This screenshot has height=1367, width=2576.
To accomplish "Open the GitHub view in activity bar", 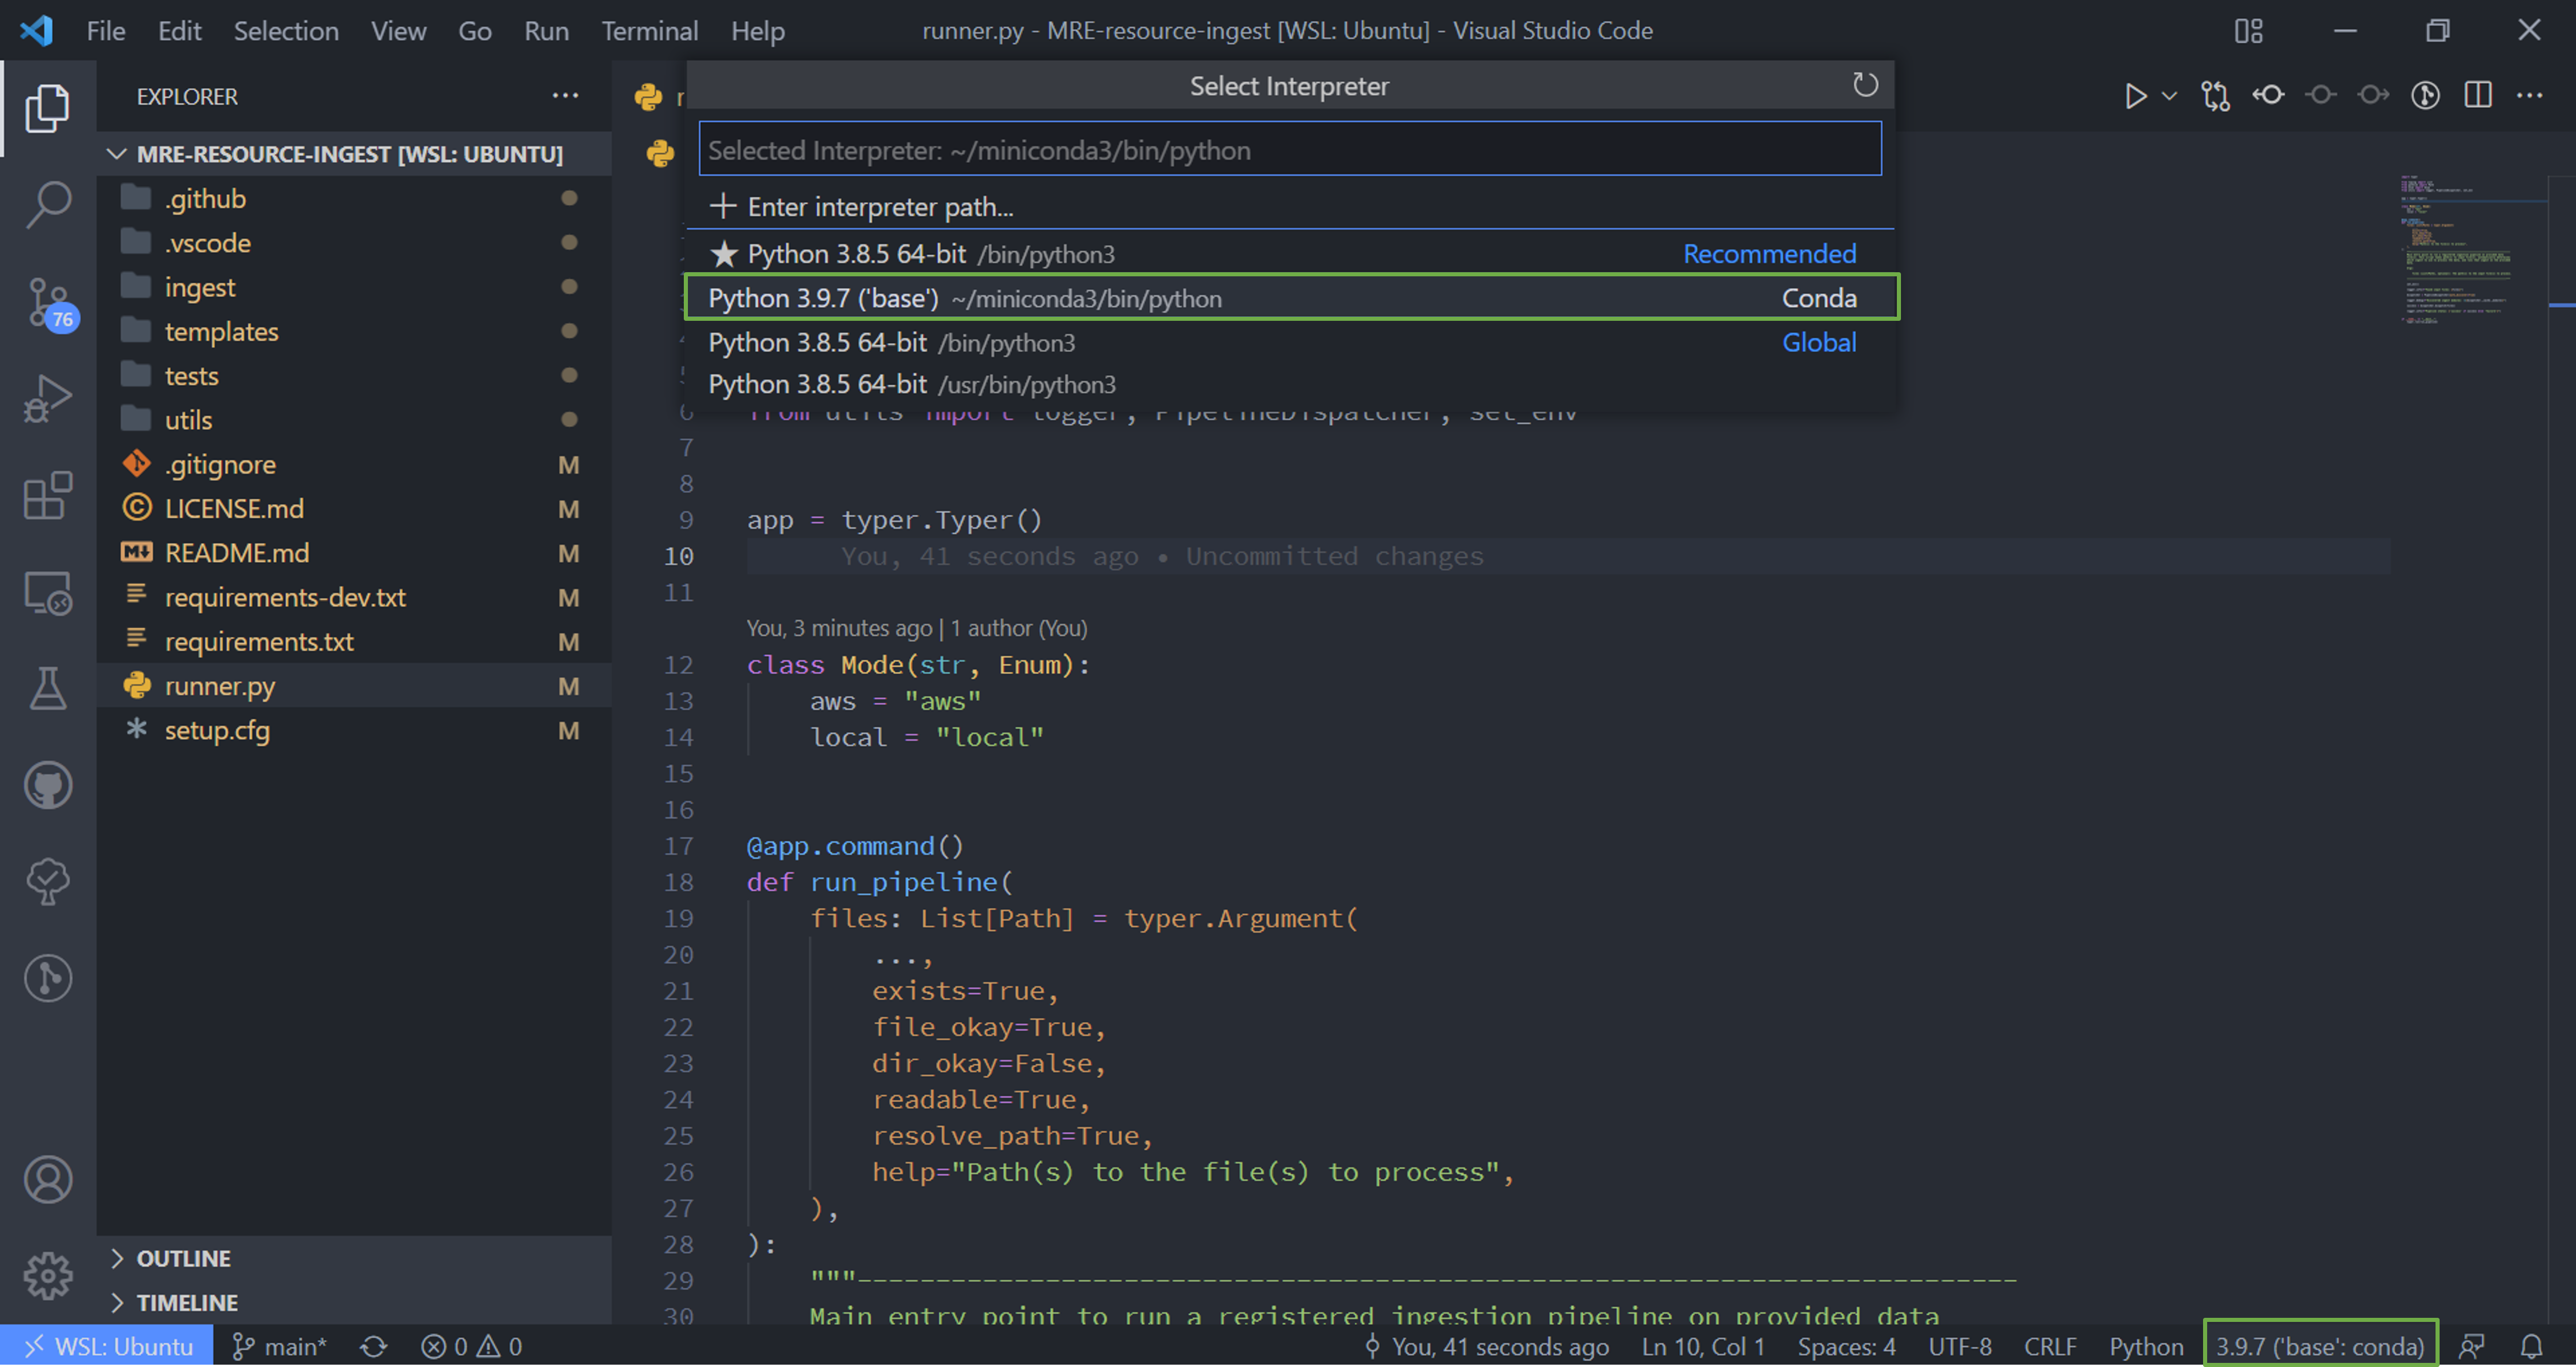I will (47, 785).
